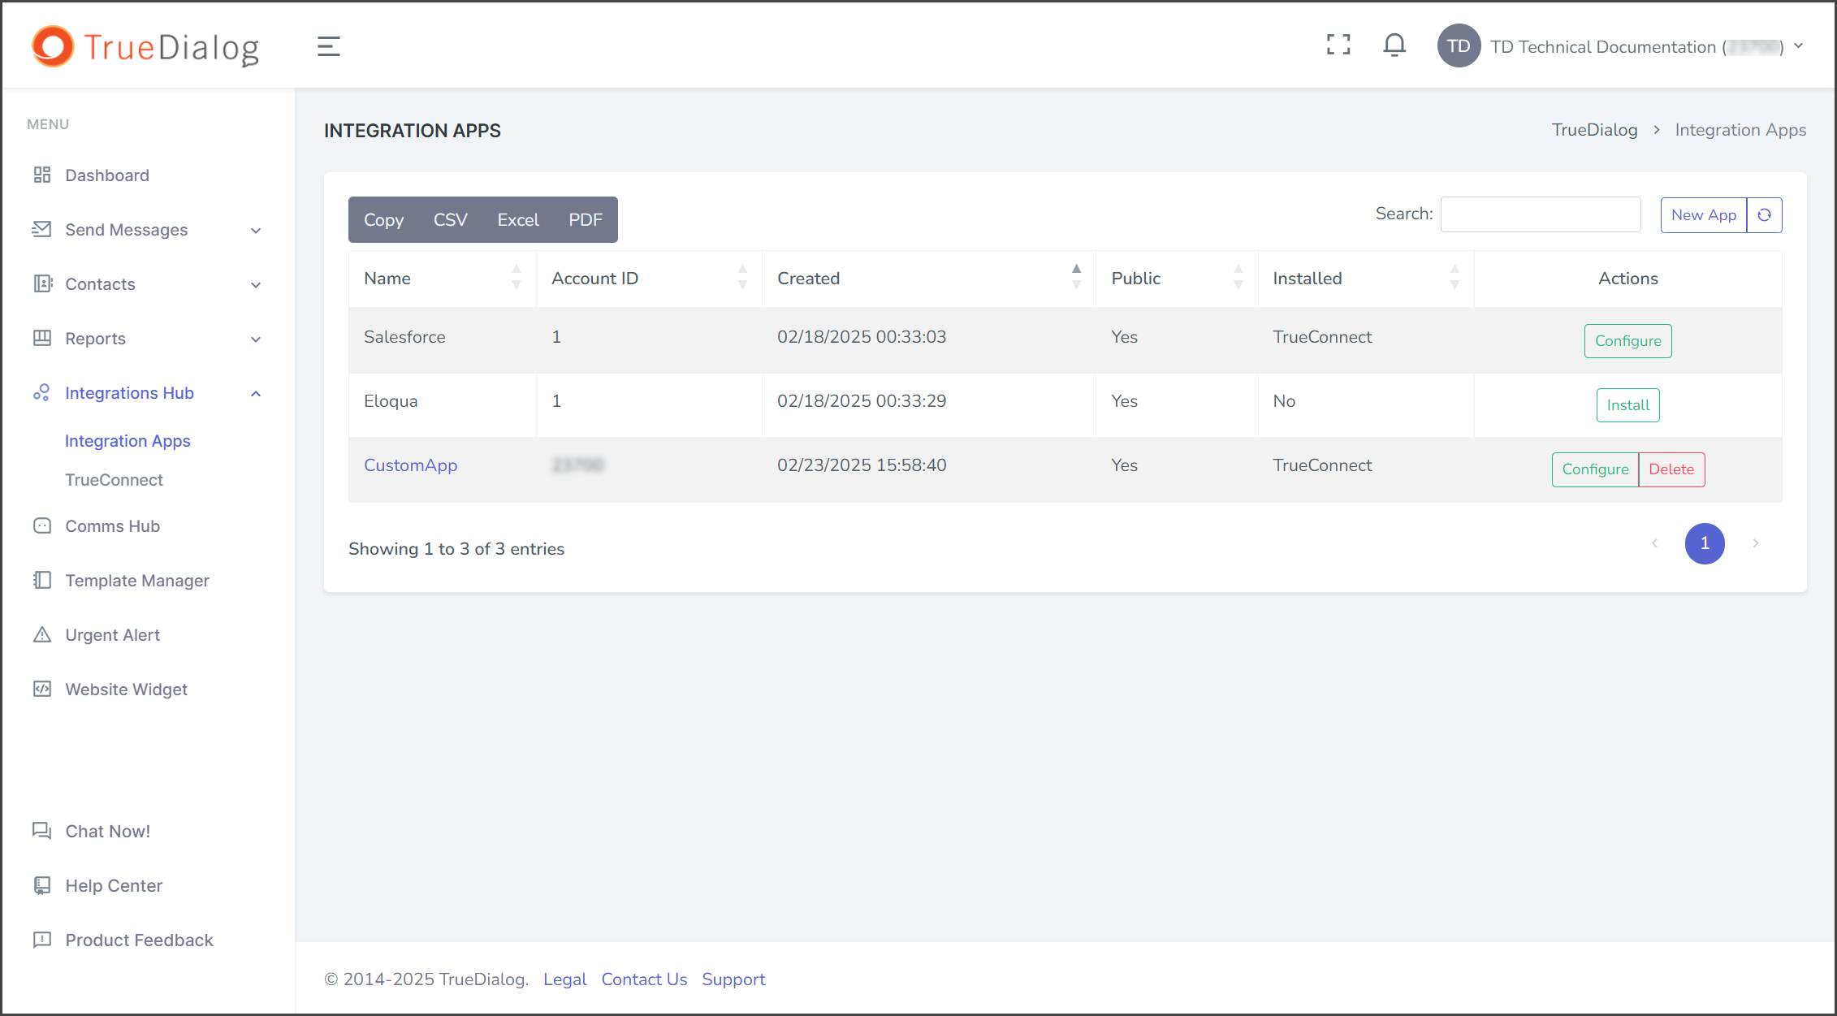Viewport: 1837px width, 1016px height.
Task: Open account dropdown chevron
Action: coord(1799,46)
